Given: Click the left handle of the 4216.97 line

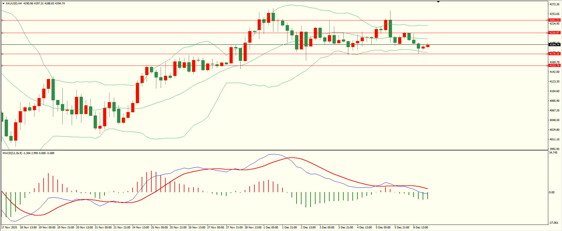Looking at the screenshot, I should pyautogui.click(x=2, y=33).
